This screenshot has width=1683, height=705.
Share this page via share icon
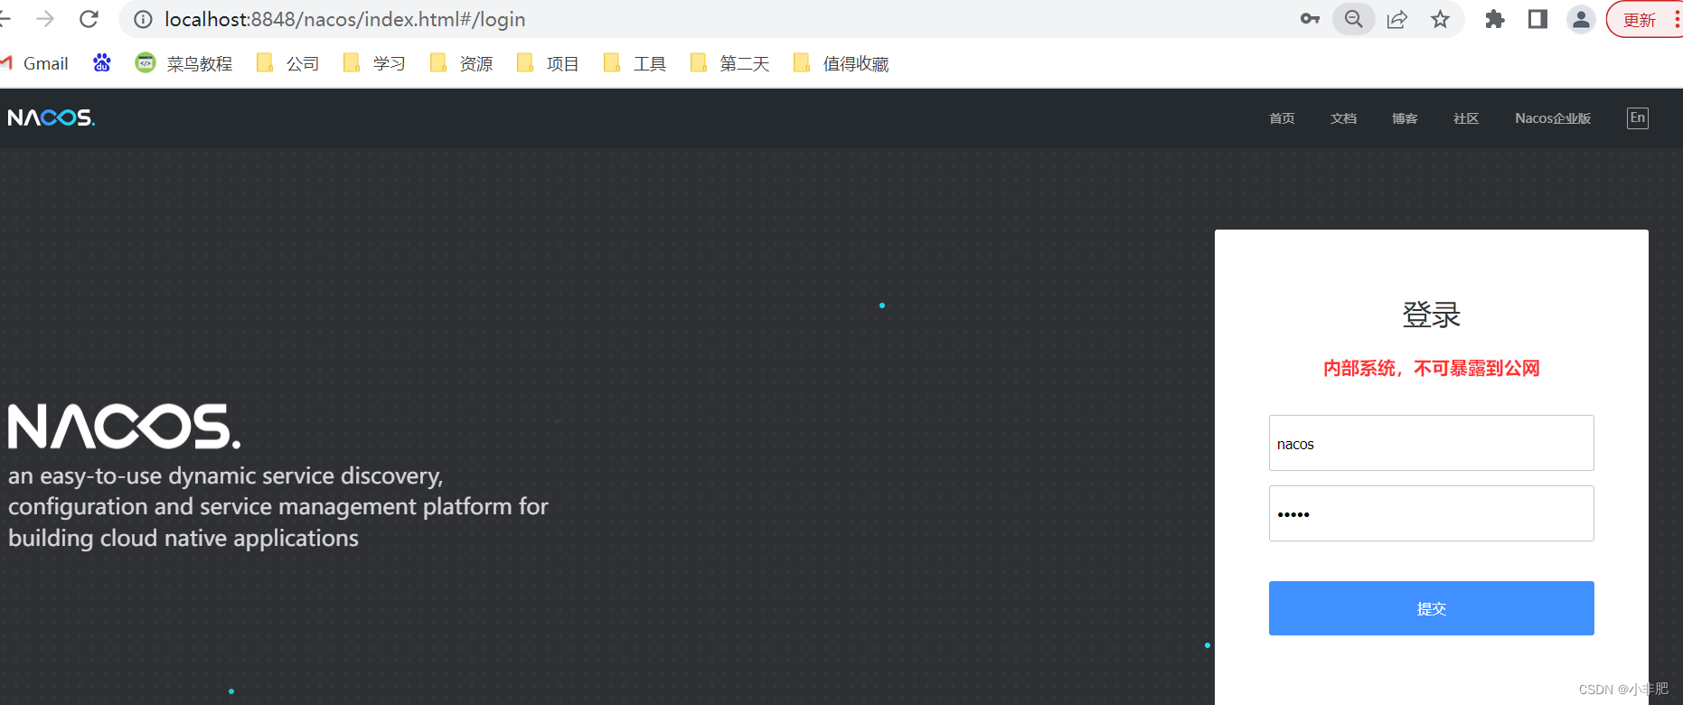point(1397,19)
